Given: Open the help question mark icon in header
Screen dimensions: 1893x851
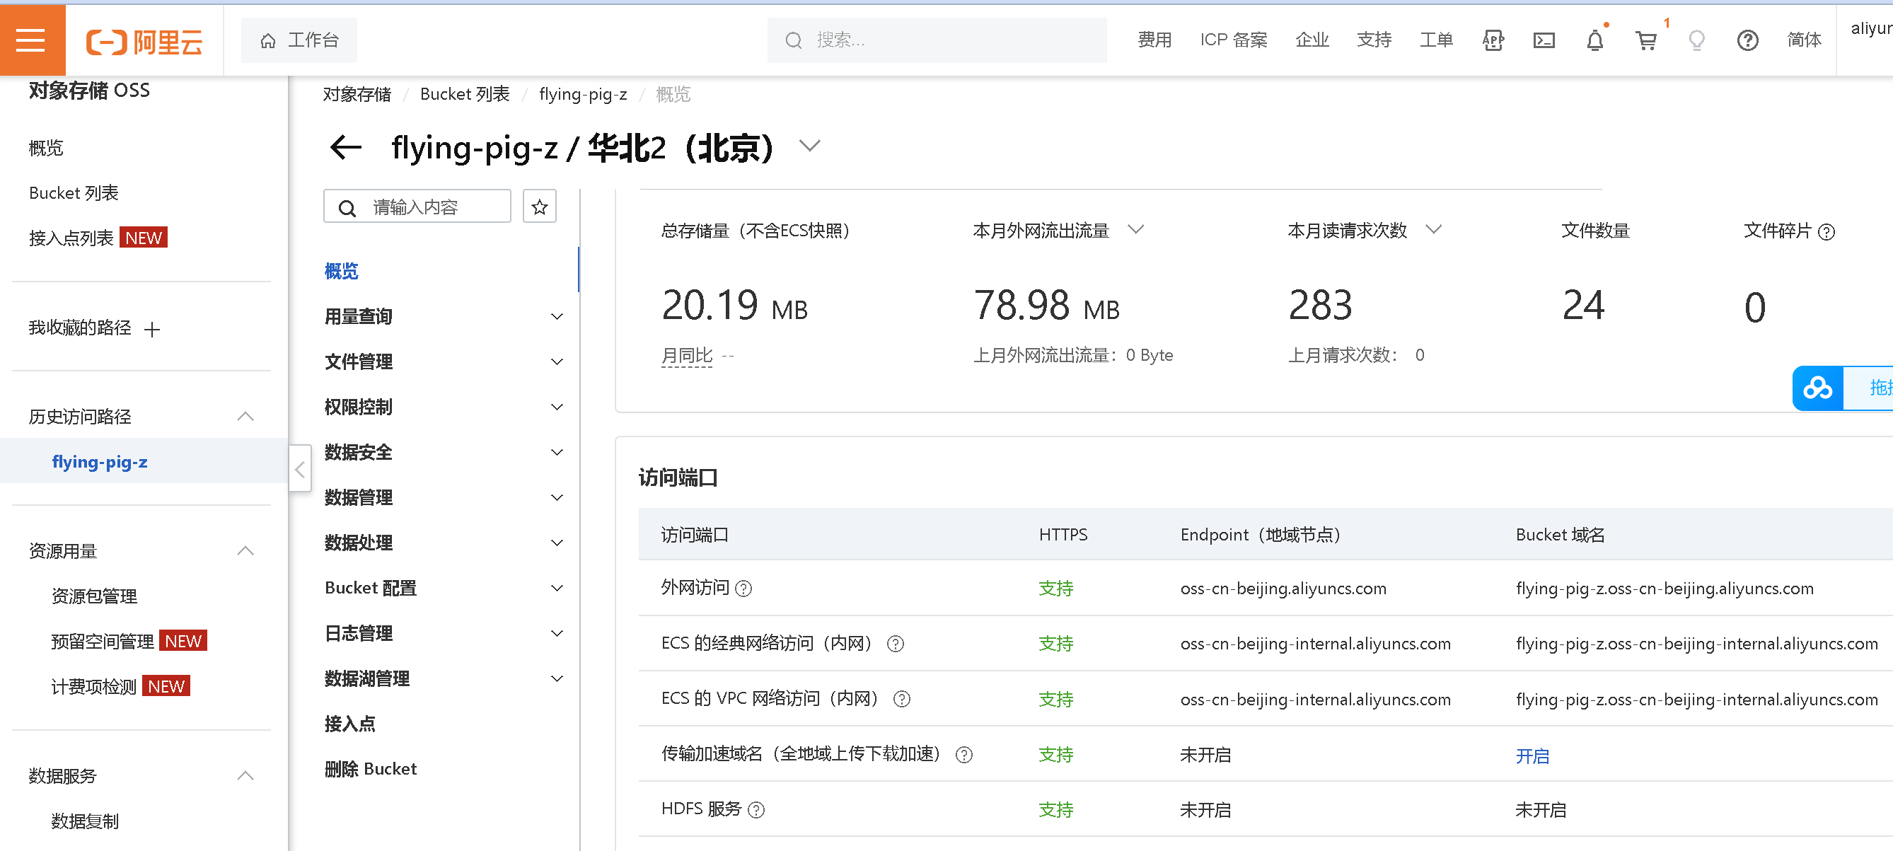Looking at the screenshot, I should pyautogui.click(x=1747, y=40).
